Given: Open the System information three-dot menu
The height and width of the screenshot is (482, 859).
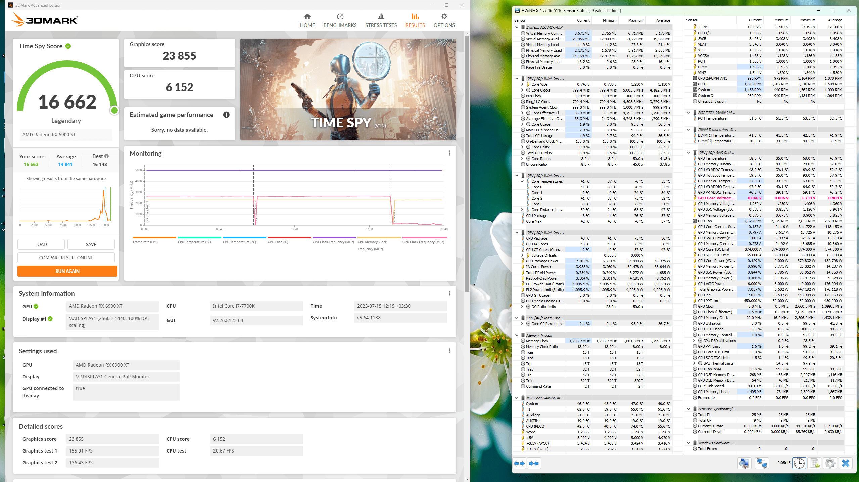Looking at the screenshot, I should pos(449,293).
